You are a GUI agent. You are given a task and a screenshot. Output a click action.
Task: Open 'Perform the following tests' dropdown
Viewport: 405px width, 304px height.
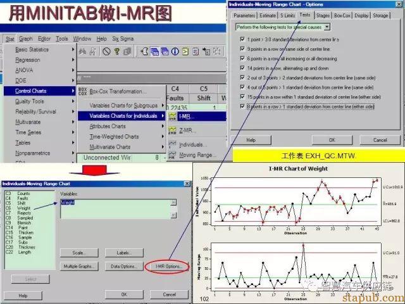pos(327,27)
